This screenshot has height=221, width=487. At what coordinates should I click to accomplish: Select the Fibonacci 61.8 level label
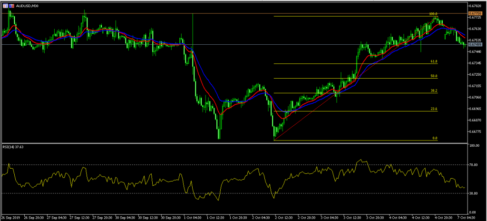[433, 61]
